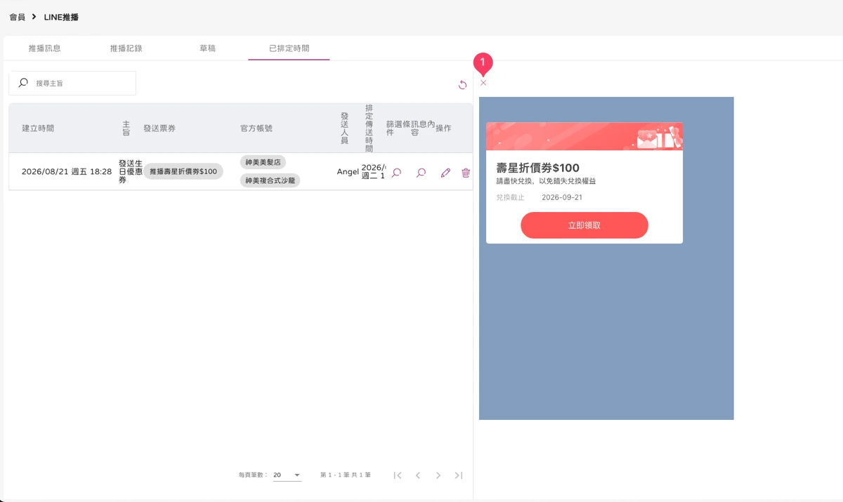This screenshot has width=843, height=502.
Task: Switch to the 草稿 tab
Action: (x=207, y=48)
